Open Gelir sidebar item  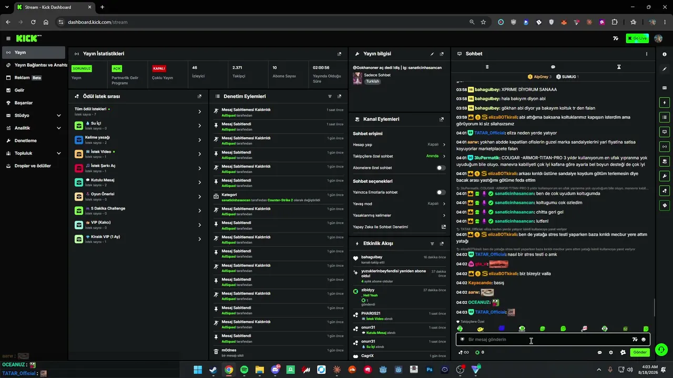(x=34, y=90)
